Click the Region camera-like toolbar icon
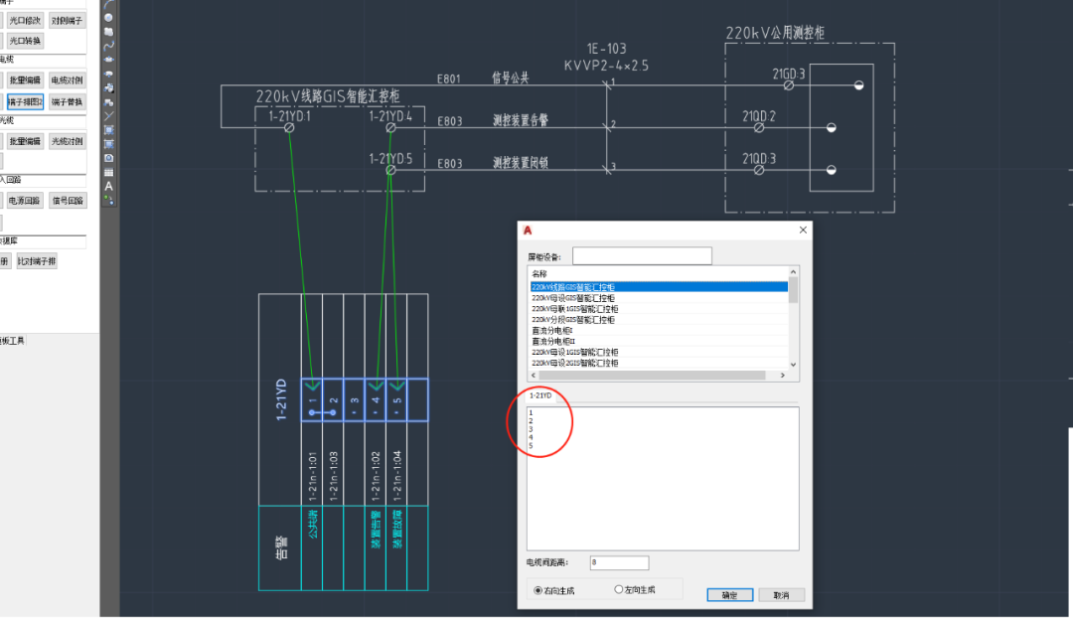 [x=109, y=158]
